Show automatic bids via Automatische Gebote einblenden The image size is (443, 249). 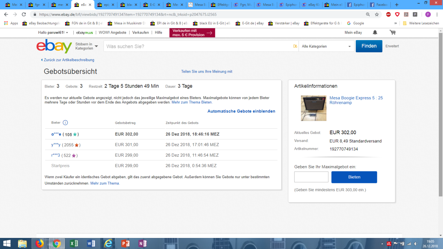(x=241, y=111)
